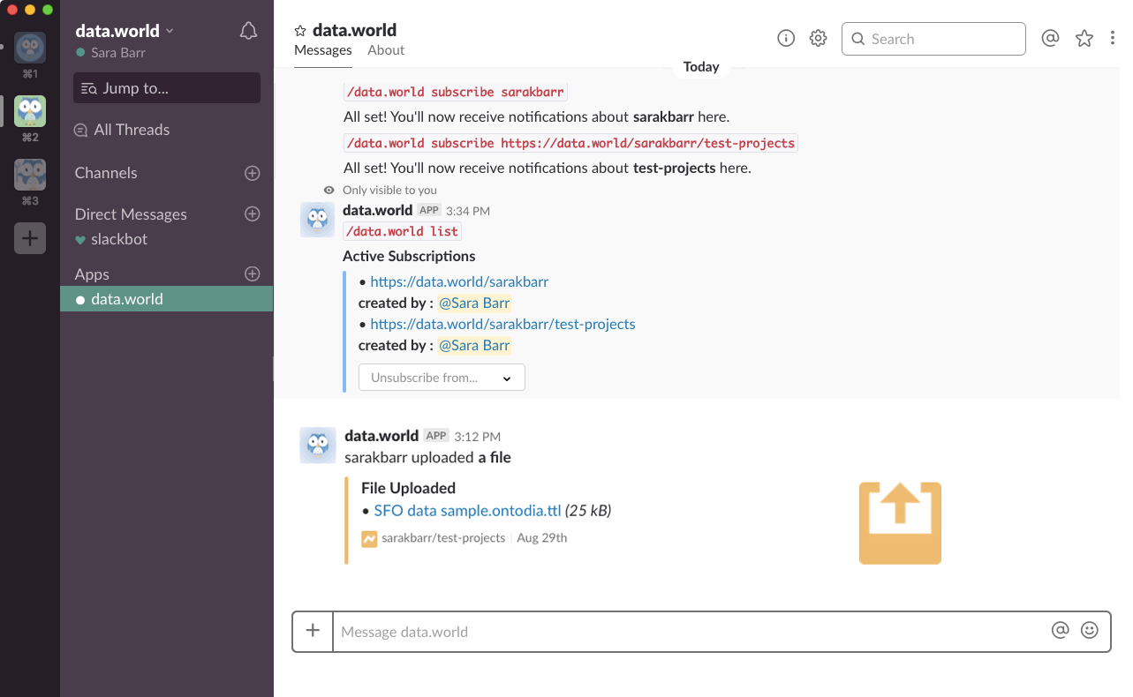Click the Active Subscriptions heading
Screen dimensions: 1133x697
tap(409, 257)
